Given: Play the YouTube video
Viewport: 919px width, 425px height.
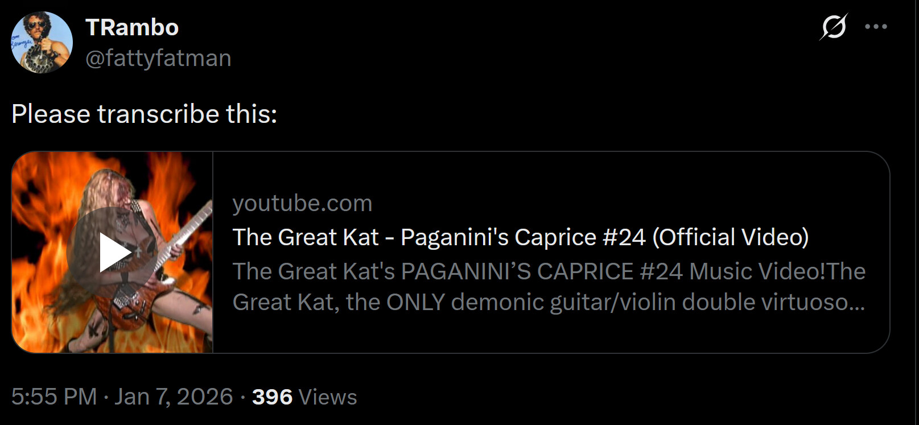Looking at the screenshot, I should [x=113, y=252].
